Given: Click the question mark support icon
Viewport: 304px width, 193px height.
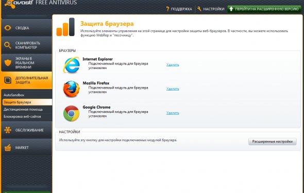Looking at the screenshot, I should [x=167, y=9].
